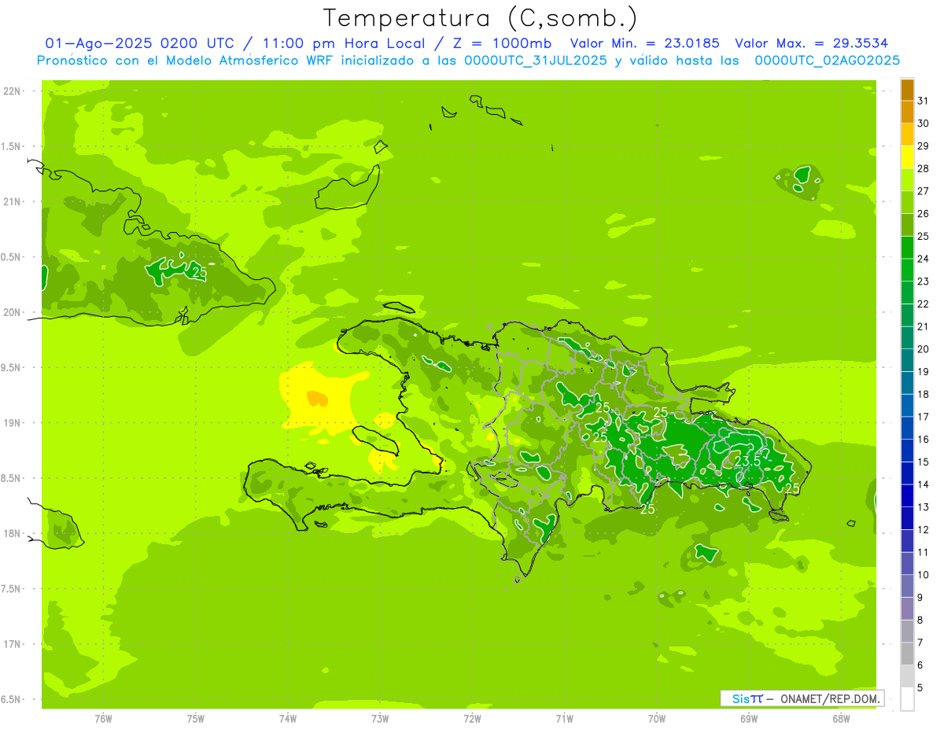Click the legend value '10'
944x729 pixels.
[x=924, y=575]
